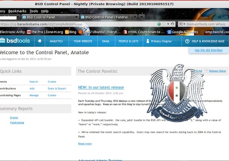Click the bsdtools logo
Viewport: 229px width, 161px height.
tap(15, 41)
